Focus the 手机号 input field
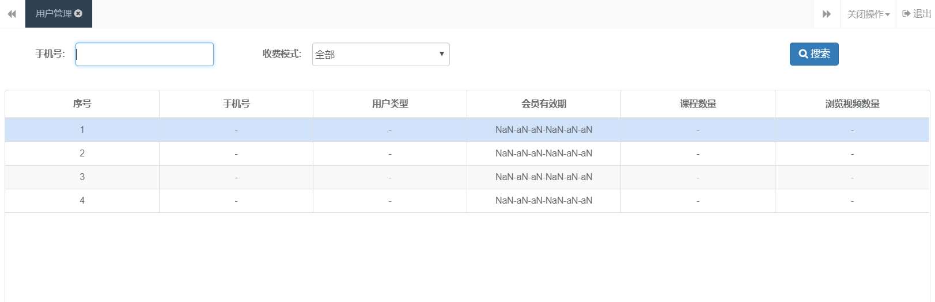Image resolution: width=935 pixels, height=302 pixels. pyautogui.click(x=145, y=54)
